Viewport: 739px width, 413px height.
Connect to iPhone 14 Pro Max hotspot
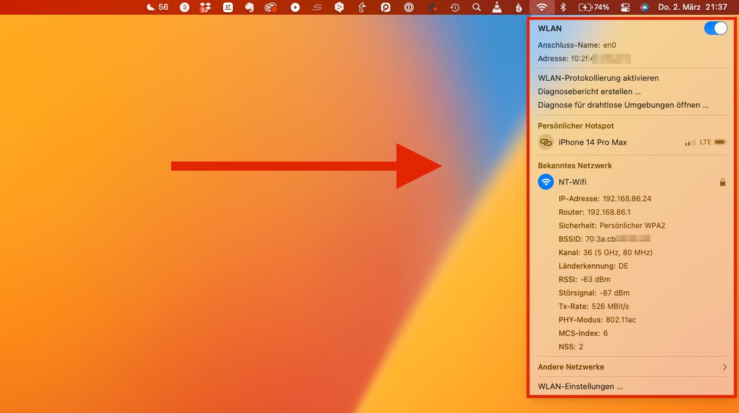pos(592,143)
